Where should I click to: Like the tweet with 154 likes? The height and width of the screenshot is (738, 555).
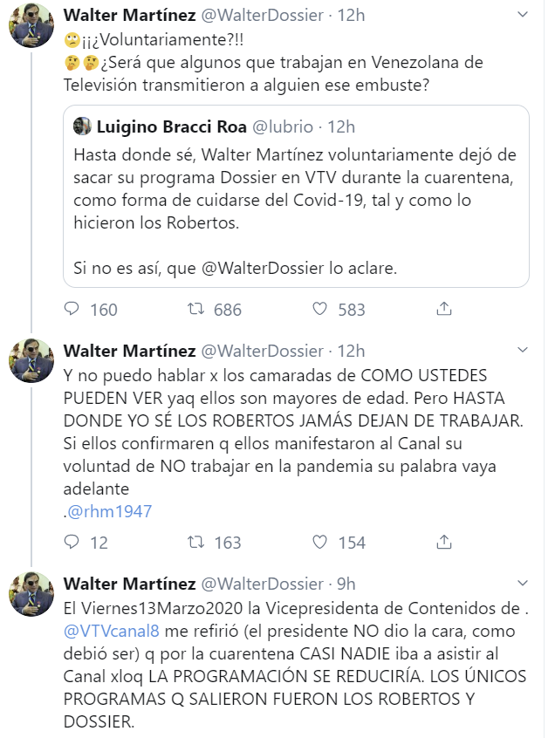pos(320,543)
